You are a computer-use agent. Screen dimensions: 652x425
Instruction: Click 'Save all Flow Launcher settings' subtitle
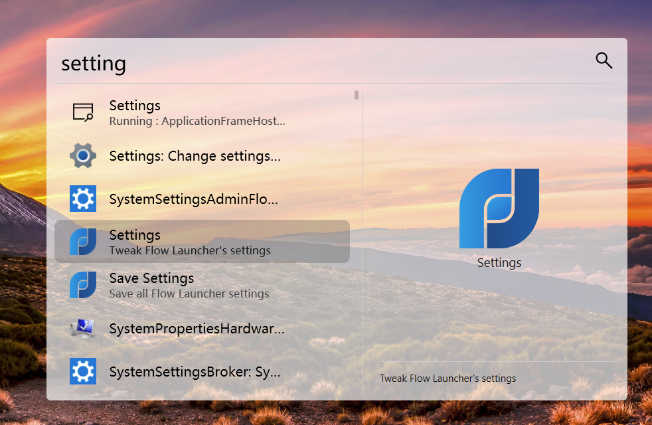[189, 294]
